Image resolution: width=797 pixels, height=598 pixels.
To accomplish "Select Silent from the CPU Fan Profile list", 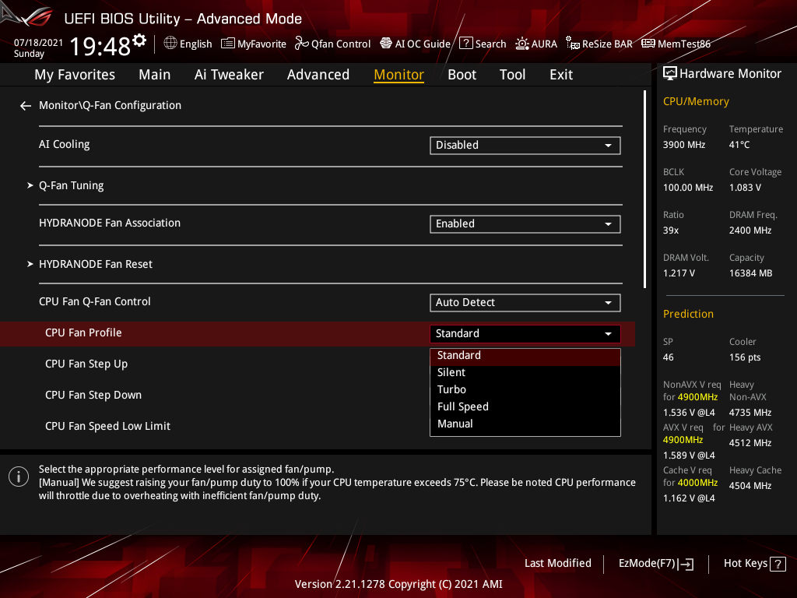I will point(451,372).
